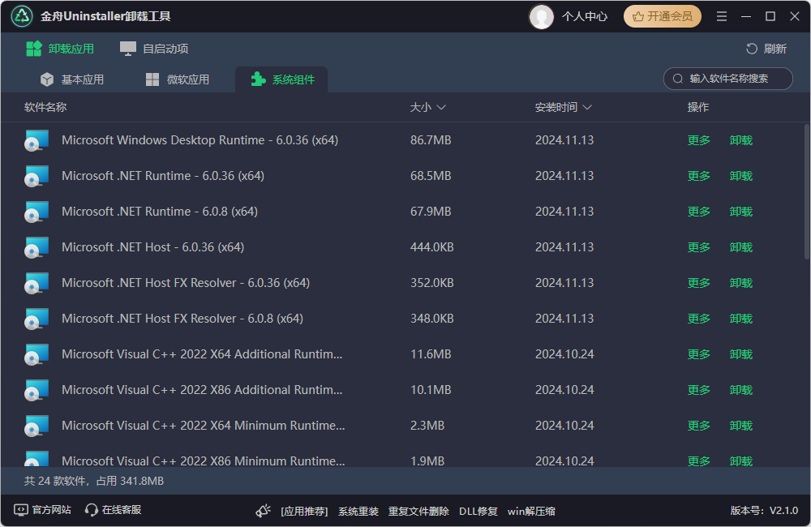811x527 pixels.
Task: Click the 444.0KB size value
Action: pyautogui.click(x=432, y=247)
